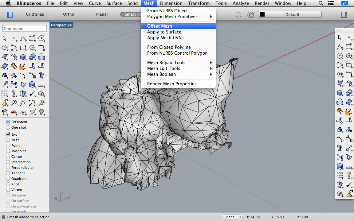Click the Command input field
This screenshot has width=354, height=221.
[x=25, y=29]
